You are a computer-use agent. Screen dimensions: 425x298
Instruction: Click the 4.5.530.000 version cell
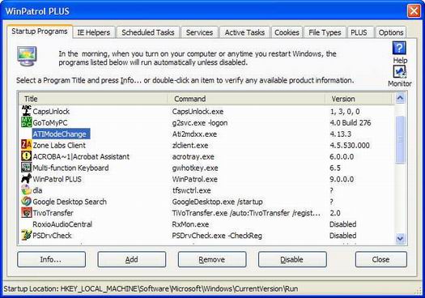tap(350, 145)
